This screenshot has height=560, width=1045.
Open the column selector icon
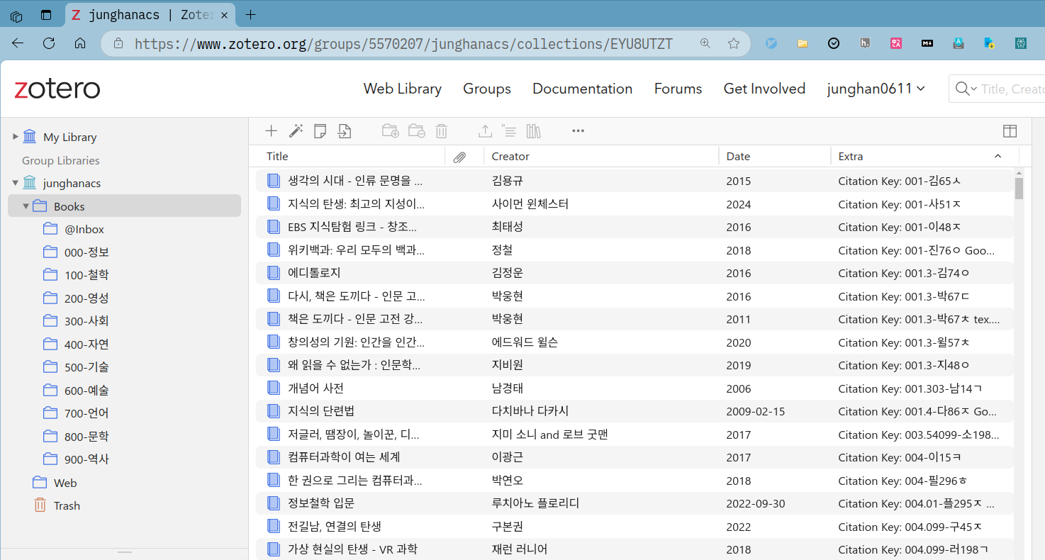(1010, 130)
